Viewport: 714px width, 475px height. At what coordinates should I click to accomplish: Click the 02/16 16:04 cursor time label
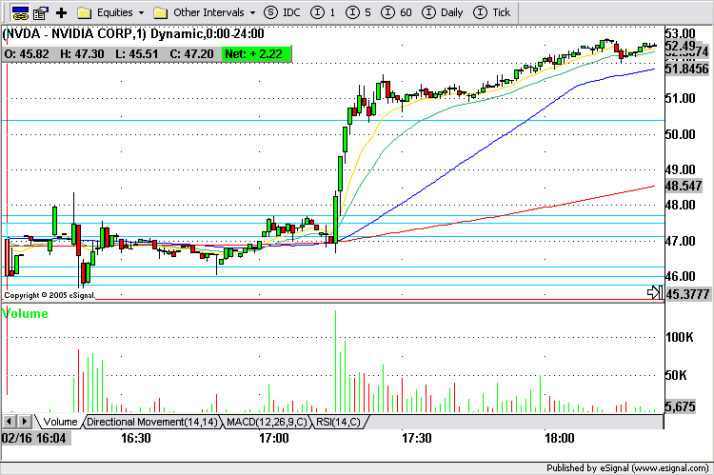click(x=35, y=438)
